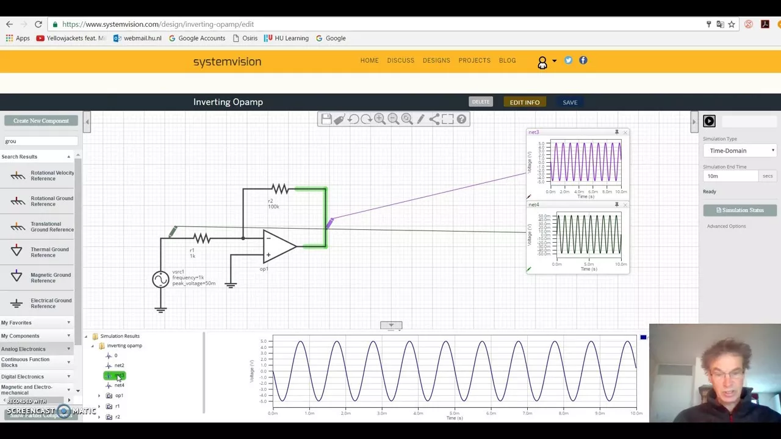Pin the net4 waveform viewer
The height and width of the screenshot is (439, 781).
click(x=616, y=205)
